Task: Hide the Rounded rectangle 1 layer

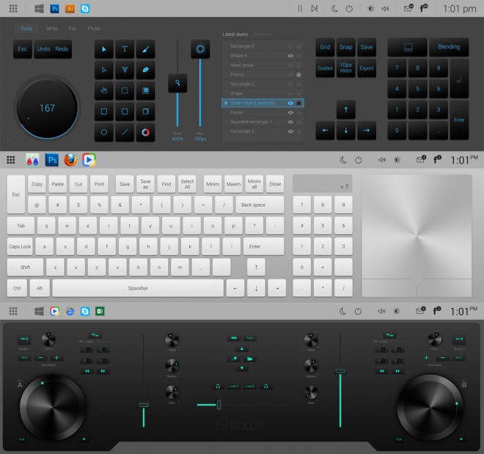Action: 290,122
